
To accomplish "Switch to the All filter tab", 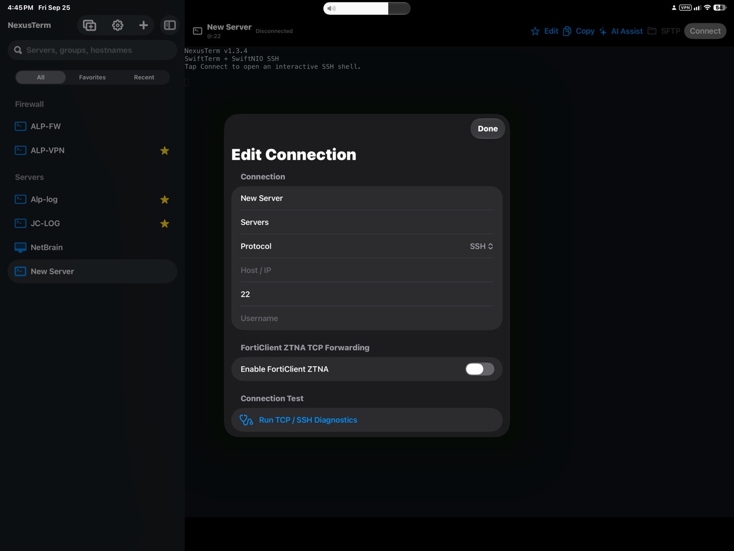I will coord(40,77).
